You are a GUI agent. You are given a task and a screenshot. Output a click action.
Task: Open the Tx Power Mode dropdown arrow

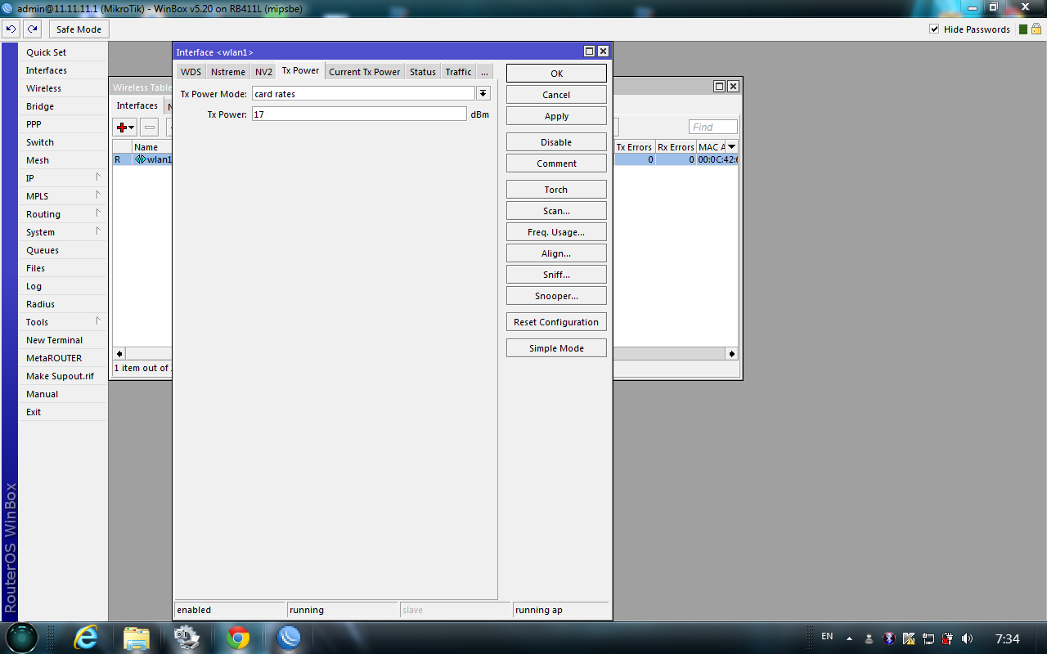click(x=483, y=94)
